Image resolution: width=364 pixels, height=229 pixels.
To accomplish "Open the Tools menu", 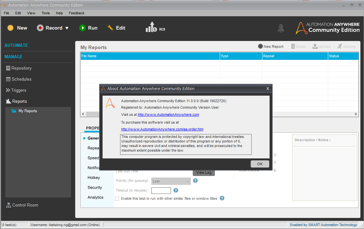I will click(46, 13).
